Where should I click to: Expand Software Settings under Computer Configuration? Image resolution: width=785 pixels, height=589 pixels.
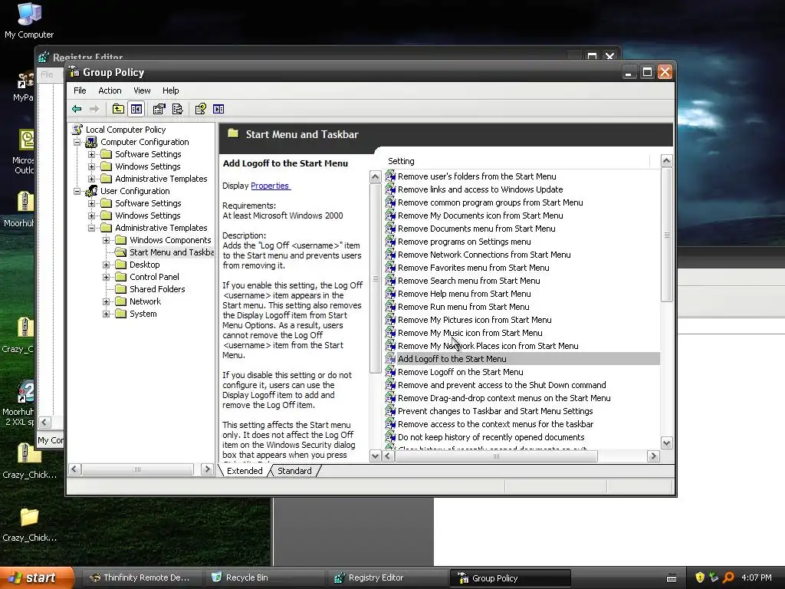point(92,154)
